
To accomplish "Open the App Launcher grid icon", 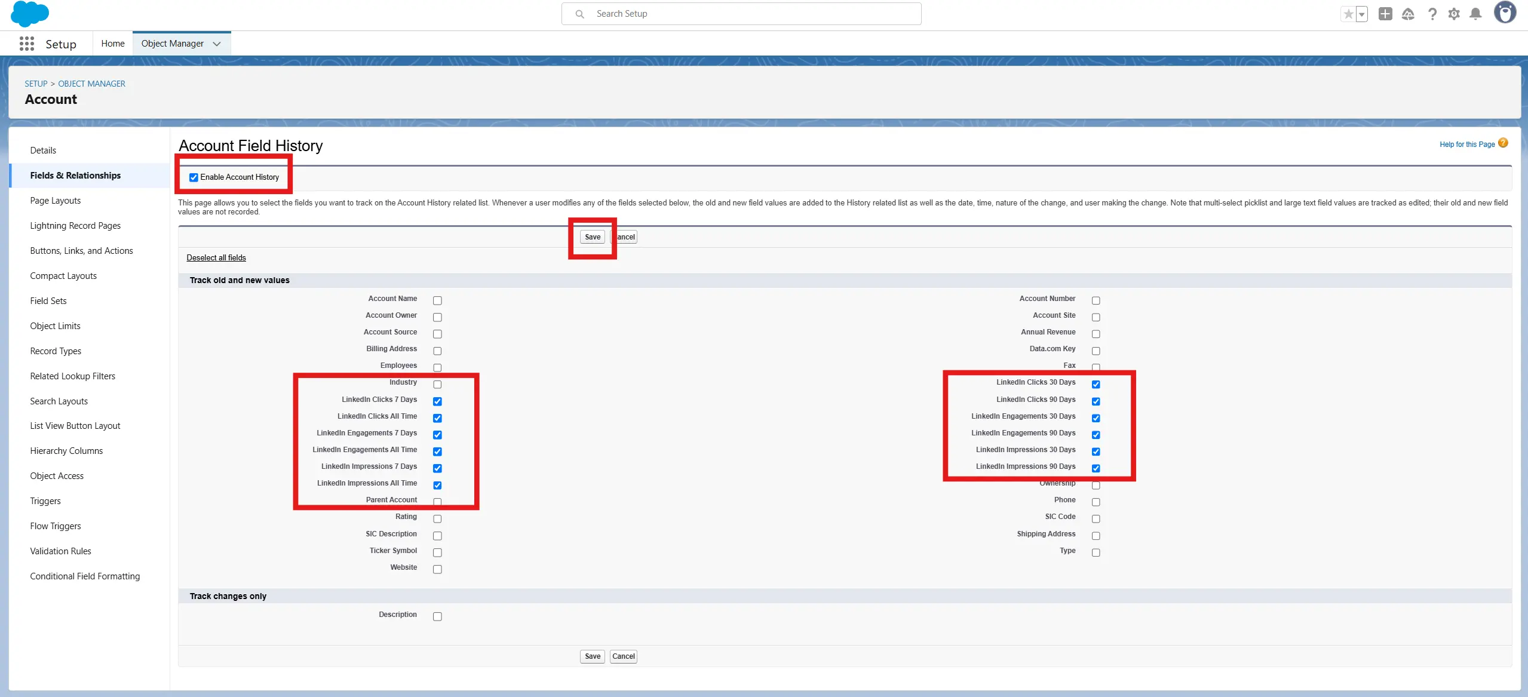I will click(26, 44).
